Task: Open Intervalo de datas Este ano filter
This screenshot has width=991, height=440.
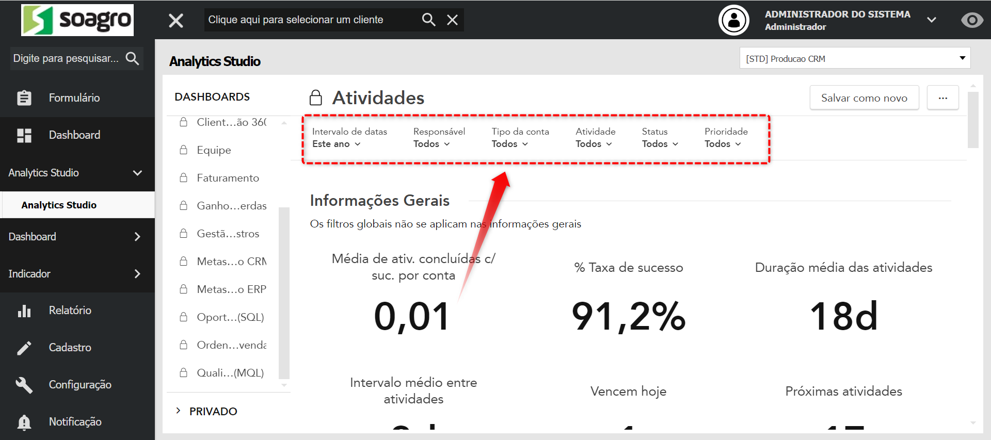Action: [x=349, y=138]
